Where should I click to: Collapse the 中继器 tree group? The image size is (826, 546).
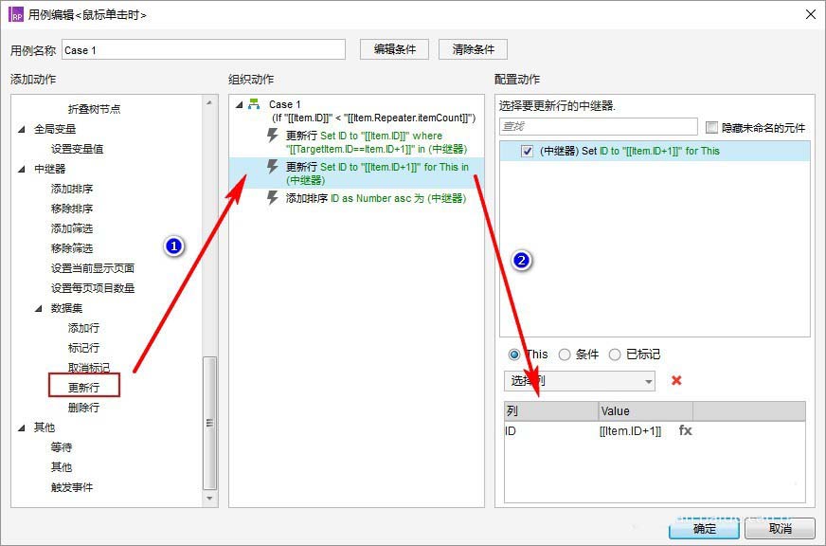point(22,169)
